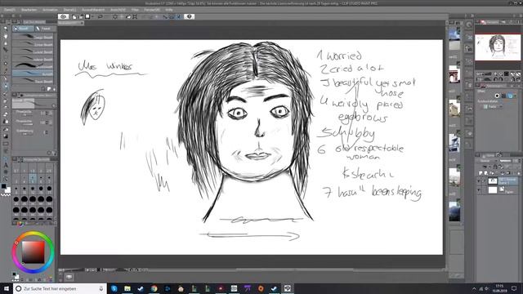
Task: Open the Auswahlbereich menu
Action: tap(93, 10)
